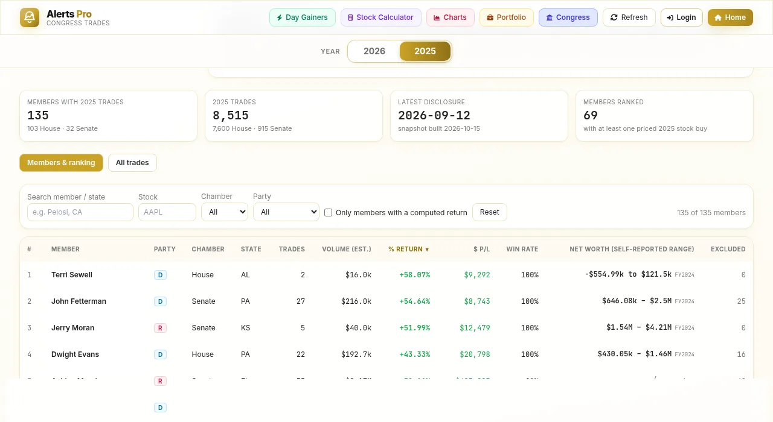
Task: Open the Day Gainers page
Action: pyautogui.click(x=302, y=17)
